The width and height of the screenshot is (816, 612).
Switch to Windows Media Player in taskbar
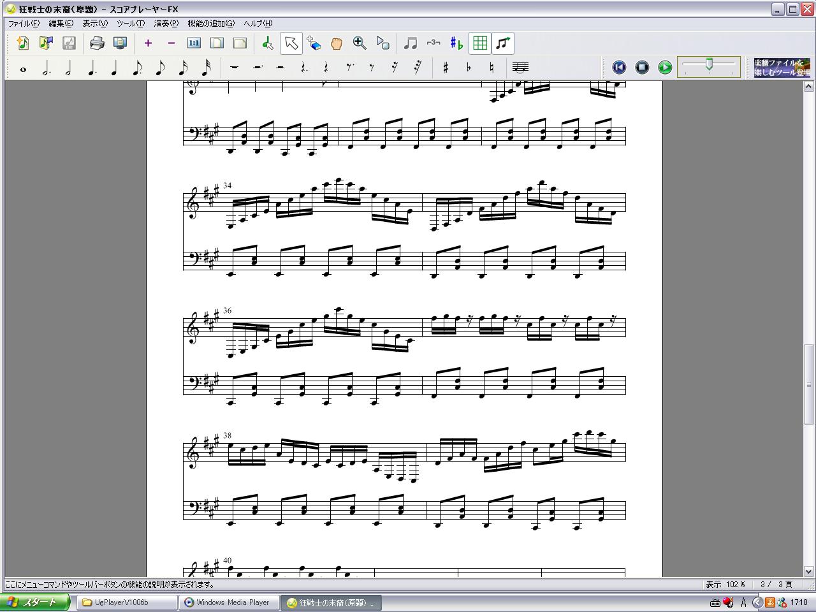[230, 602]
